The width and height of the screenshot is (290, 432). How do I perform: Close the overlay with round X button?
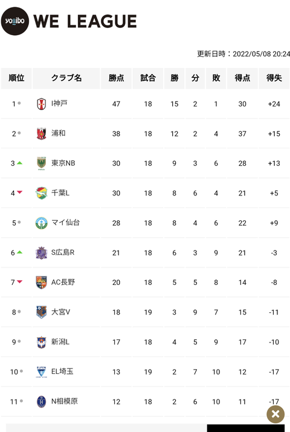click(x=275, y=414)
